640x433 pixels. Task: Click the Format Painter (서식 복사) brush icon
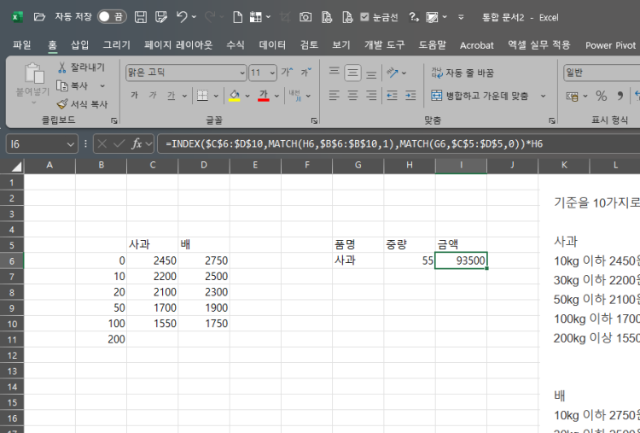[61, 103]
